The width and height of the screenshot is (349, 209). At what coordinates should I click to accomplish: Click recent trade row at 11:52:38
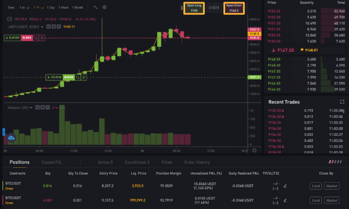pyautogui.click(x=306, y=110)
